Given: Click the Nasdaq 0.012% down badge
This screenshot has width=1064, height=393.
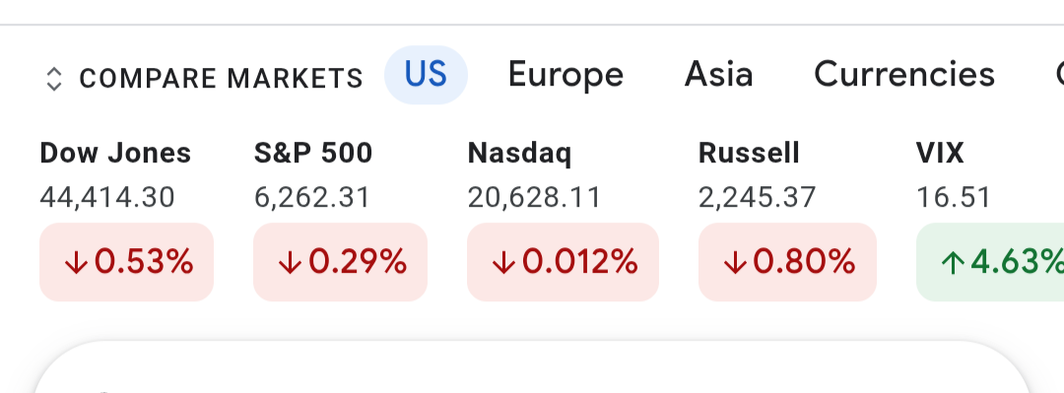Looking at the screenshot, I should coord(564,262).
